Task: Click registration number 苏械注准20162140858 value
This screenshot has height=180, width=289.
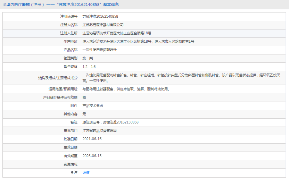Action: [x=100, y=16]
